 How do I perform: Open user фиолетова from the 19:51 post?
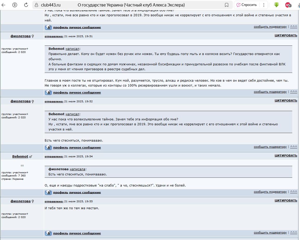[x=20, y=36]
